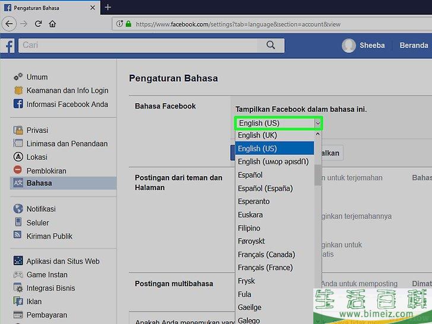432x324 pixels.
Task: Open the English (US) language dropdown
Action: click(278, 123)
